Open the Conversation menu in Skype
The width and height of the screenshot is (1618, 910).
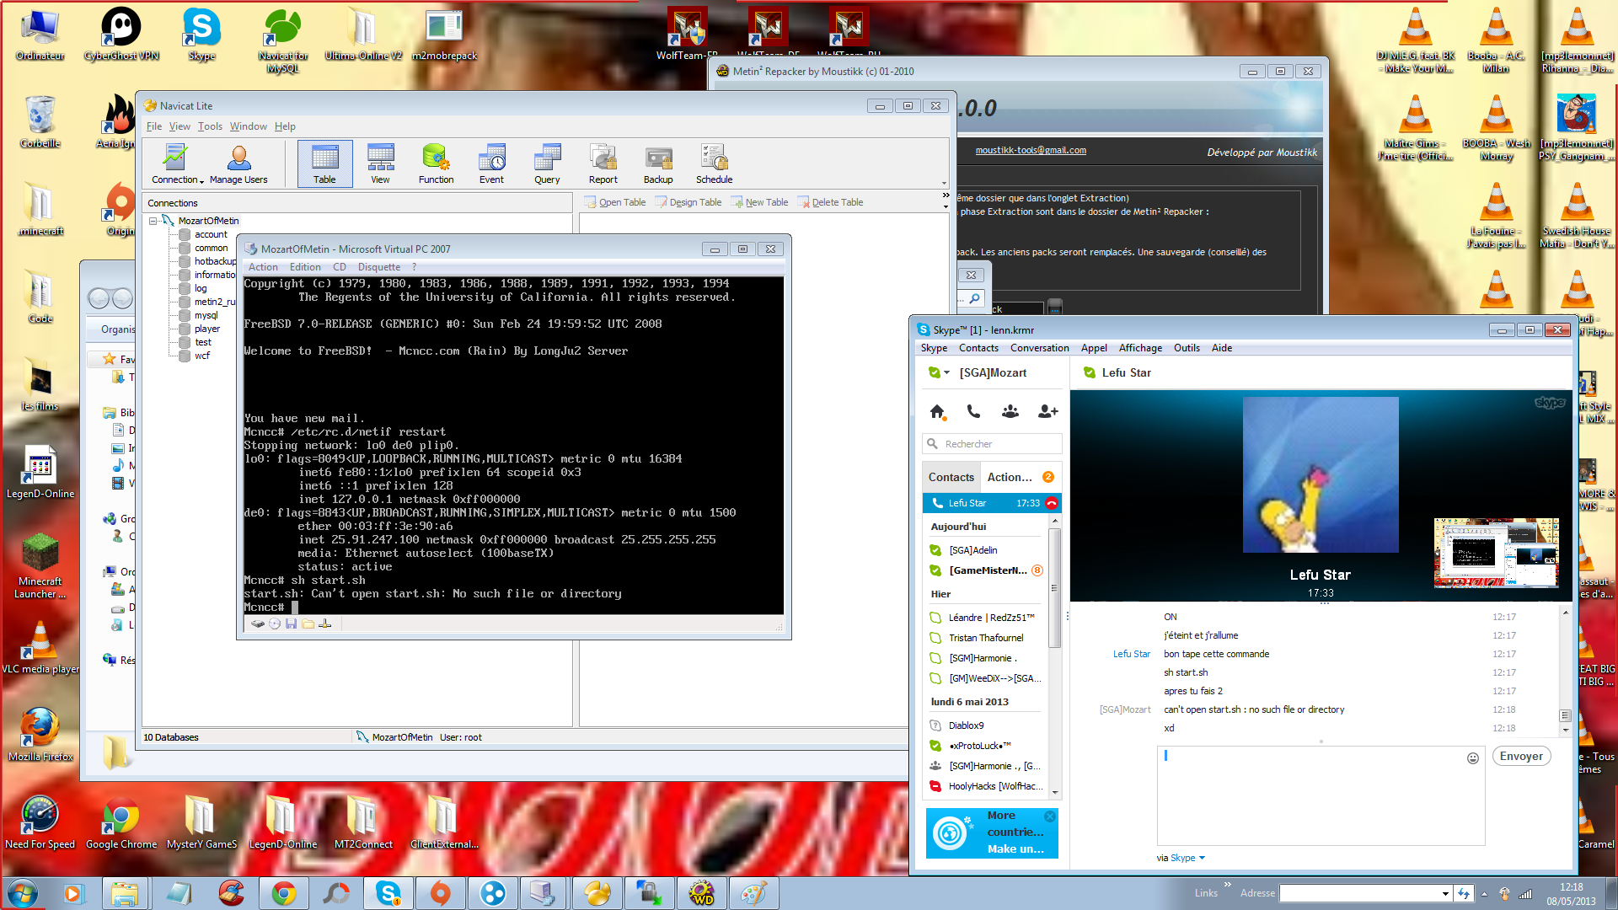(x=1039, y=348)
